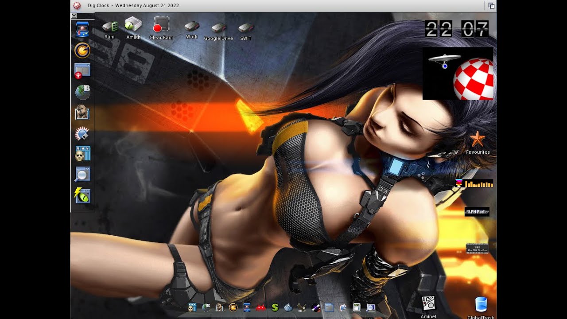Launch the green S icon in bottom dock

coord(275,307)
